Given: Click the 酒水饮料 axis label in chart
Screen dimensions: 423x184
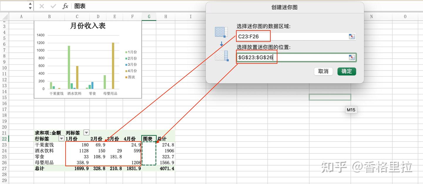Looking at the screenshot, I should (x=74, y=93).
